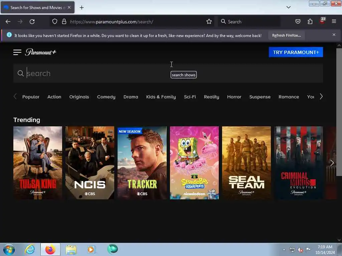The width and height of the screenshot is (342, 256).
Task: Dismiss the Firefox refresh notification bar
Action: pyautogui.click(x=334, y=35)
